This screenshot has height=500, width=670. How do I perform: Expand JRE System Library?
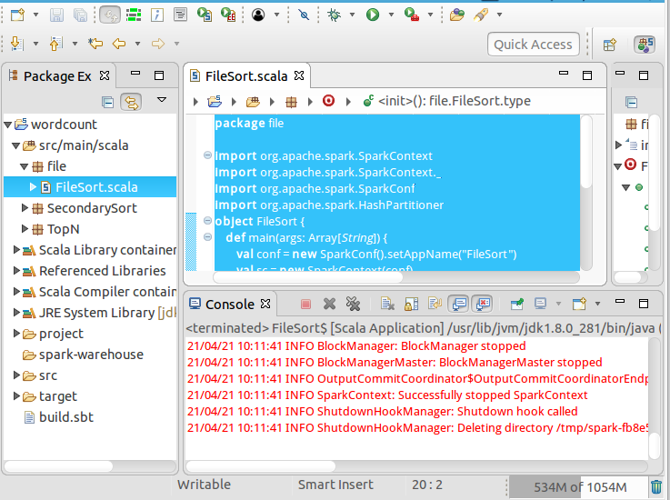pyautogui.click(x=16, y=313)
